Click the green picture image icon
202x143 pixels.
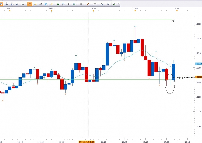(x=58, y=4)
